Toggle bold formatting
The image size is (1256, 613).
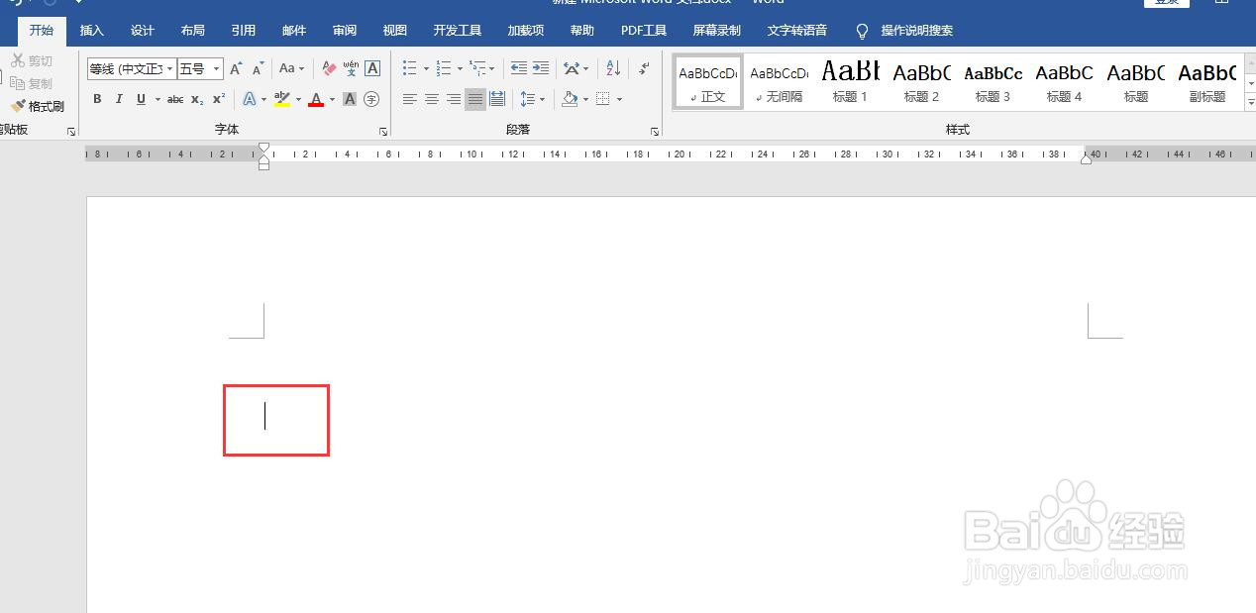point(97,99)
